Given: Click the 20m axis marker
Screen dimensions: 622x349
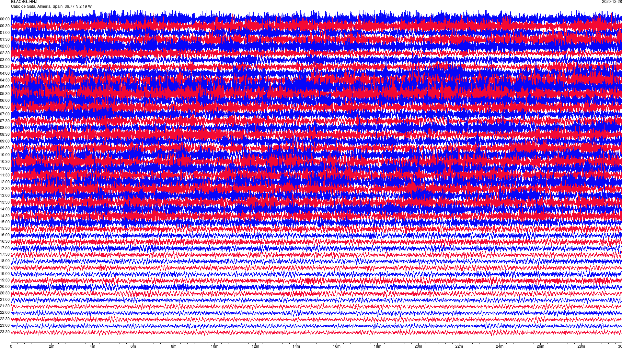Looking at the screenshot, I should pyautogui.click(x=418, y=346).
